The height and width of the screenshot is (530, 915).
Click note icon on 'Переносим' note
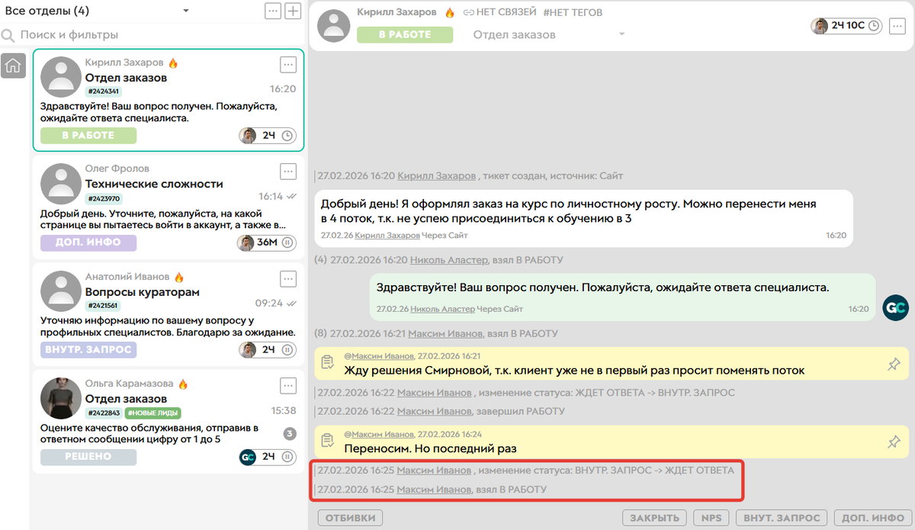click(328, 441)
